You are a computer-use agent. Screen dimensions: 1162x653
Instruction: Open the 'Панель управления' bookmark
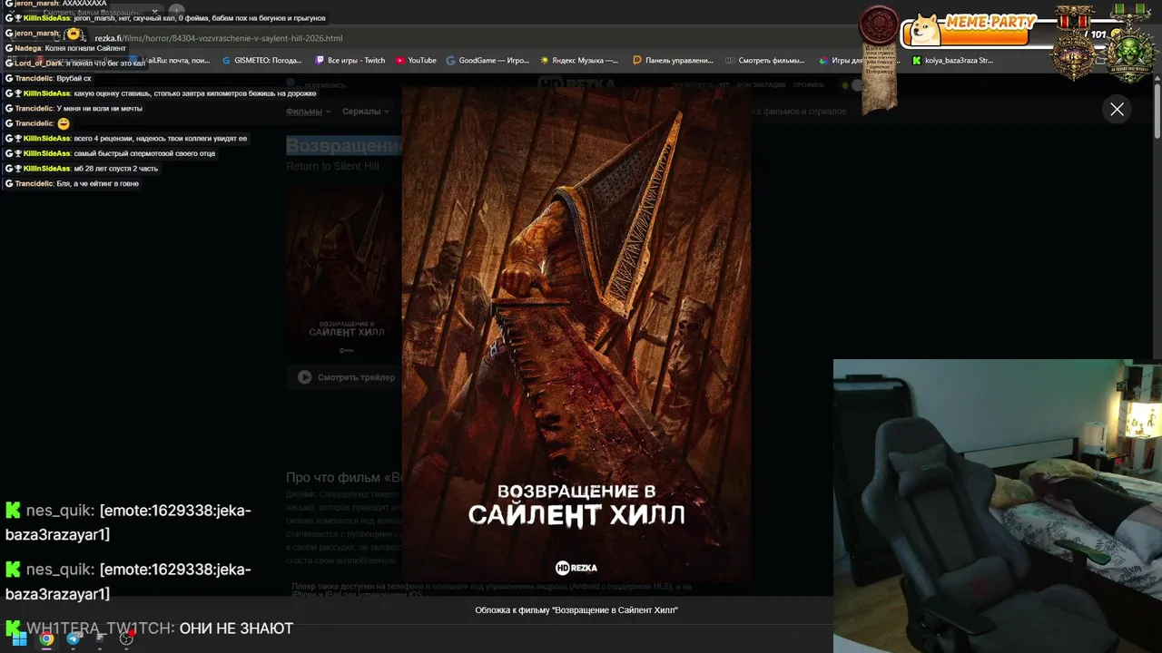673,61
